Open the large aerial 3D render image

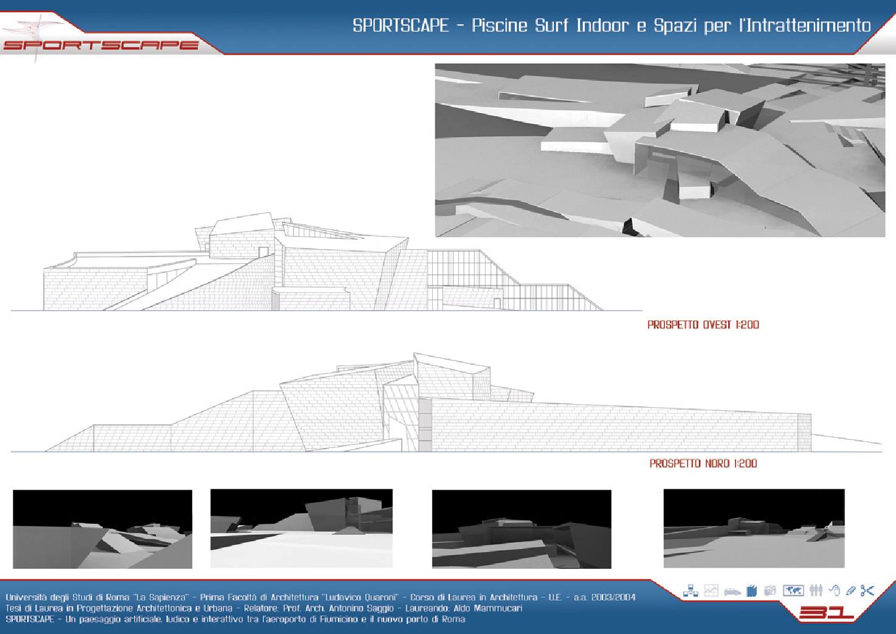tap(660, 150)
